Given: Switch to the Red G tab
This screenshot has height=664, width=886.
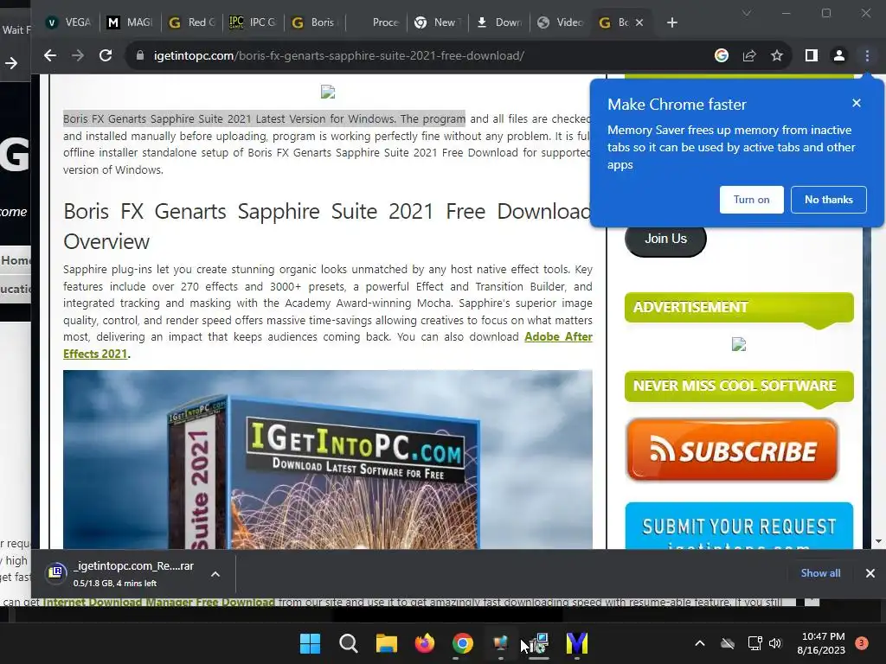Looking at the screenshot, I should click(x=192, y=22).
